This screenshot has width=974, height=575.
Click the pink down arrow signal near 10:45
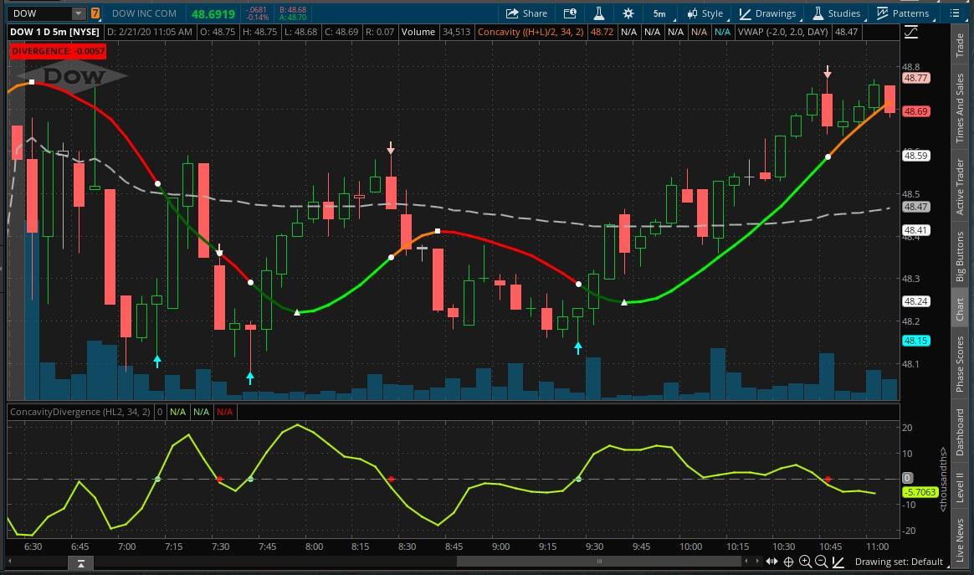828,71
